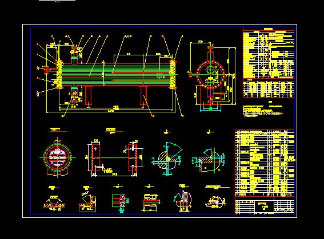The width and height of the screenshot is (324, 239).
Task: Select the V-groove weld detail at bottom left
Action: (x=54, y=203)
